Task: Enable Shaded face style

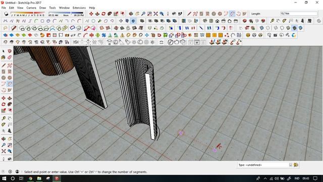Action: 288,28
